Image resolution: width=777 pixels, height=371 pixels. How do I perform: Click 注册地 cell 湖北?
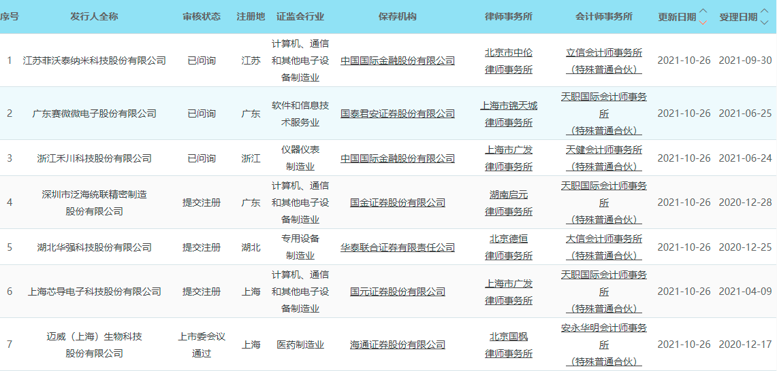coord(251,247)
